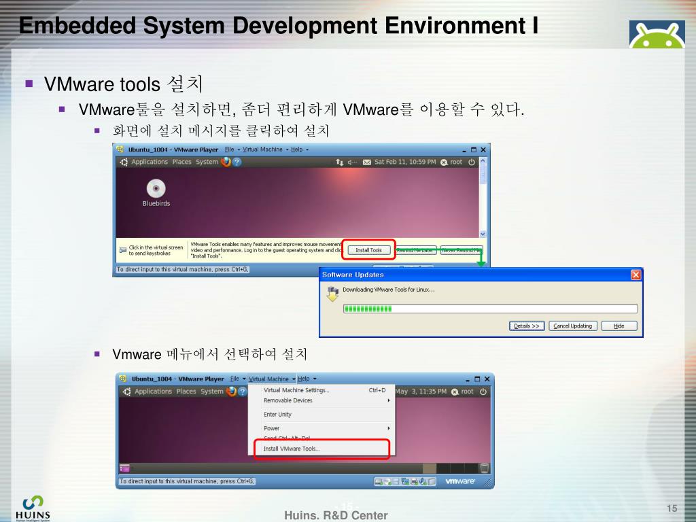Click the mail envelope icon in the Feb 11 panel

(x=366, y=162)
